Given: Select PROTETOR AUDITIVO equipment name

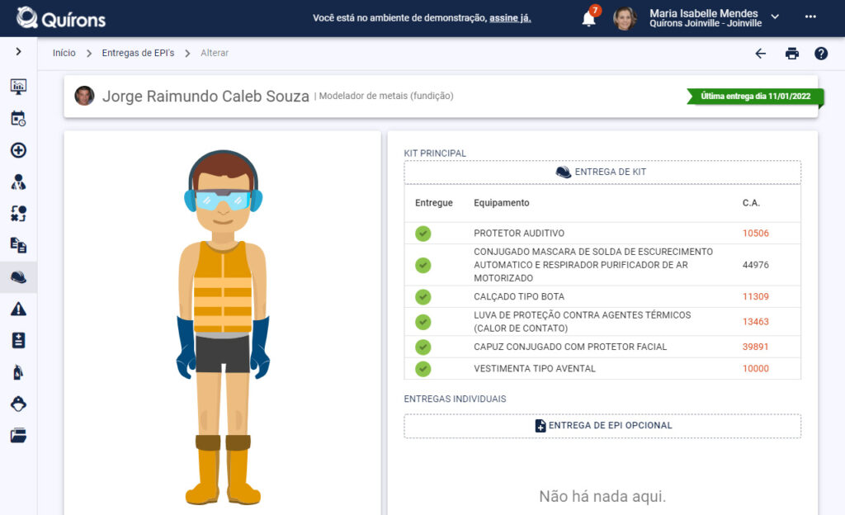Looking at the screenshot, I should coord(519,234).
